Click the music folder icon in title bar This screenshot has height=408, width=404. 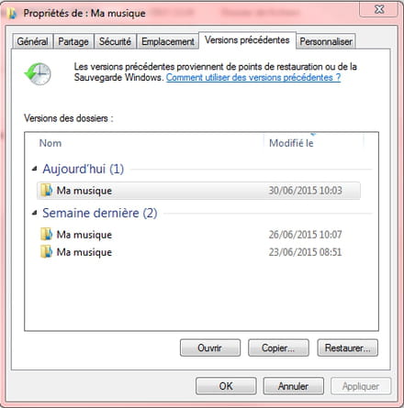[x=12, y=14]
